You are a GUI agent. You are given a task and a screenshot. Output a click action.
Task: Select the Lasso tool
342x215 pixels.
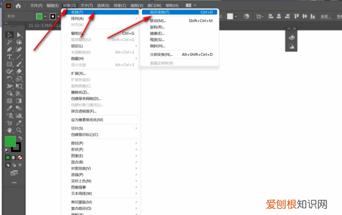pyautogui.click(x=19, y=42)
